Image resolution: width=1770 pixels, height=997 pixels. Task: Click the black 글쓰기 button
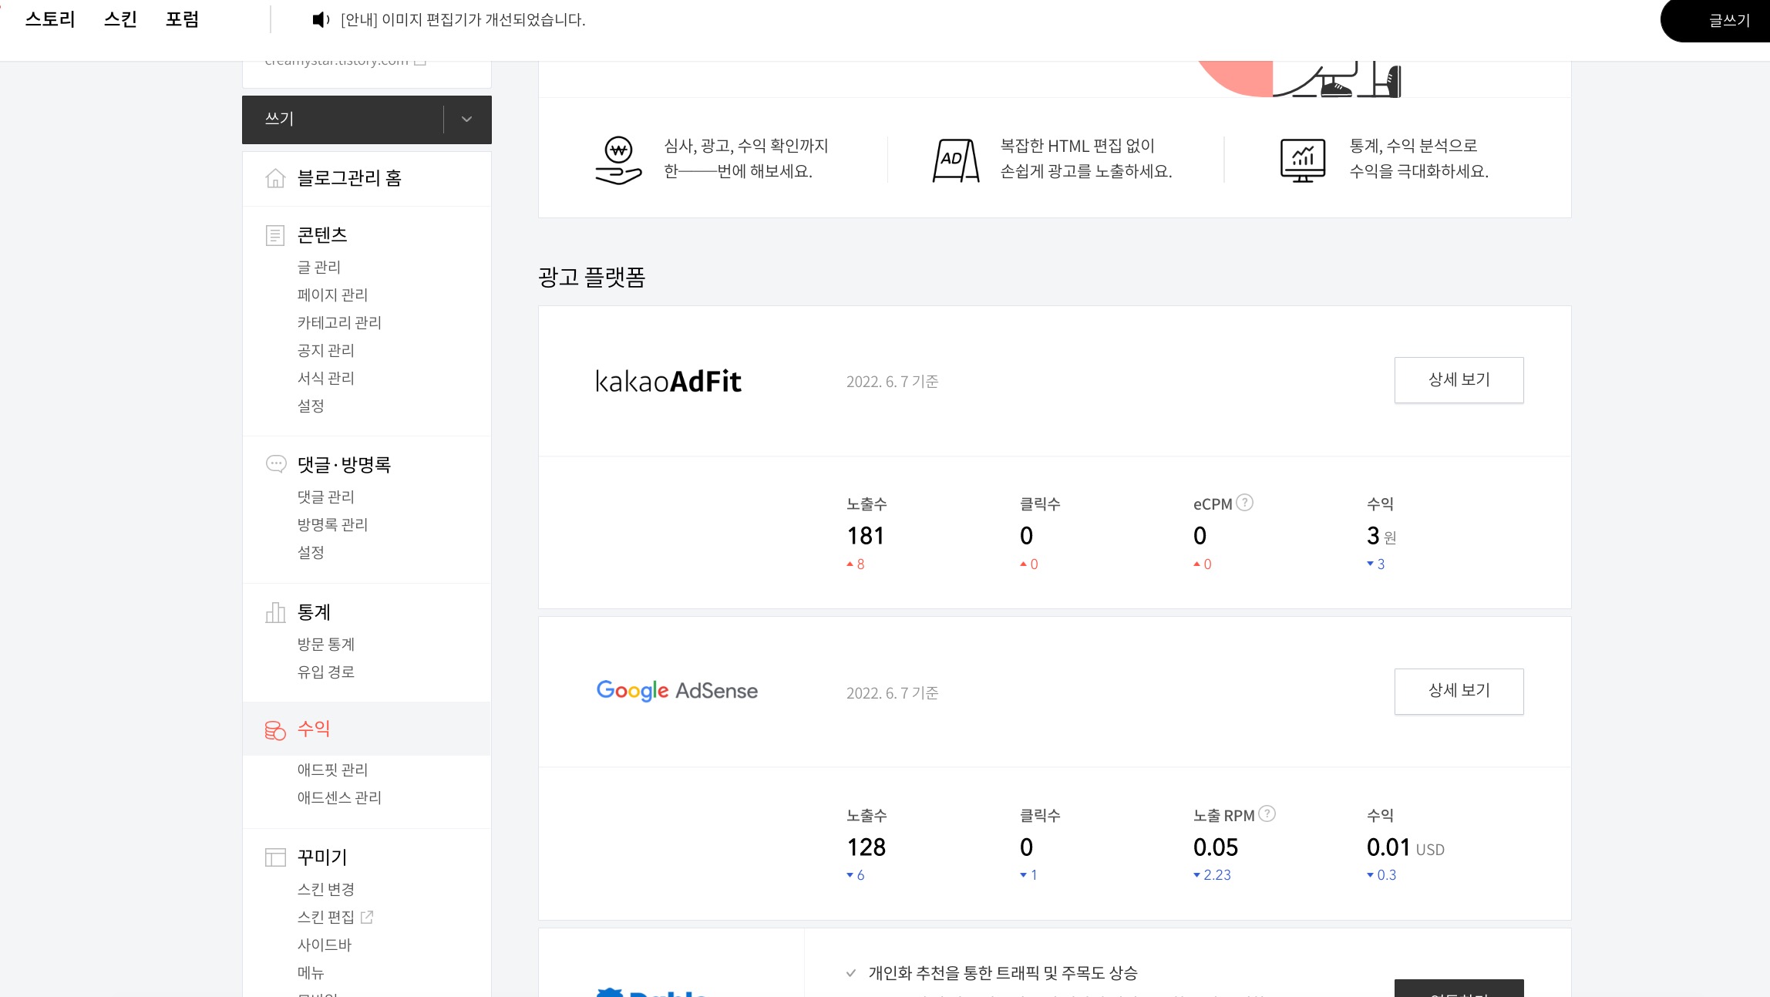(1715, 21)
